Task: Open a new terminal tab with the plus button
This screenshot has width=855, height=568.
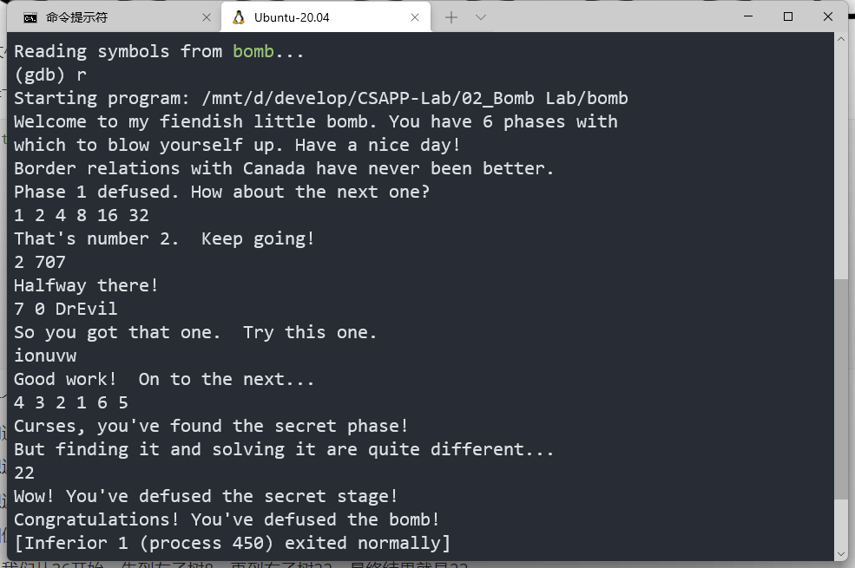Action: point(451,16)
